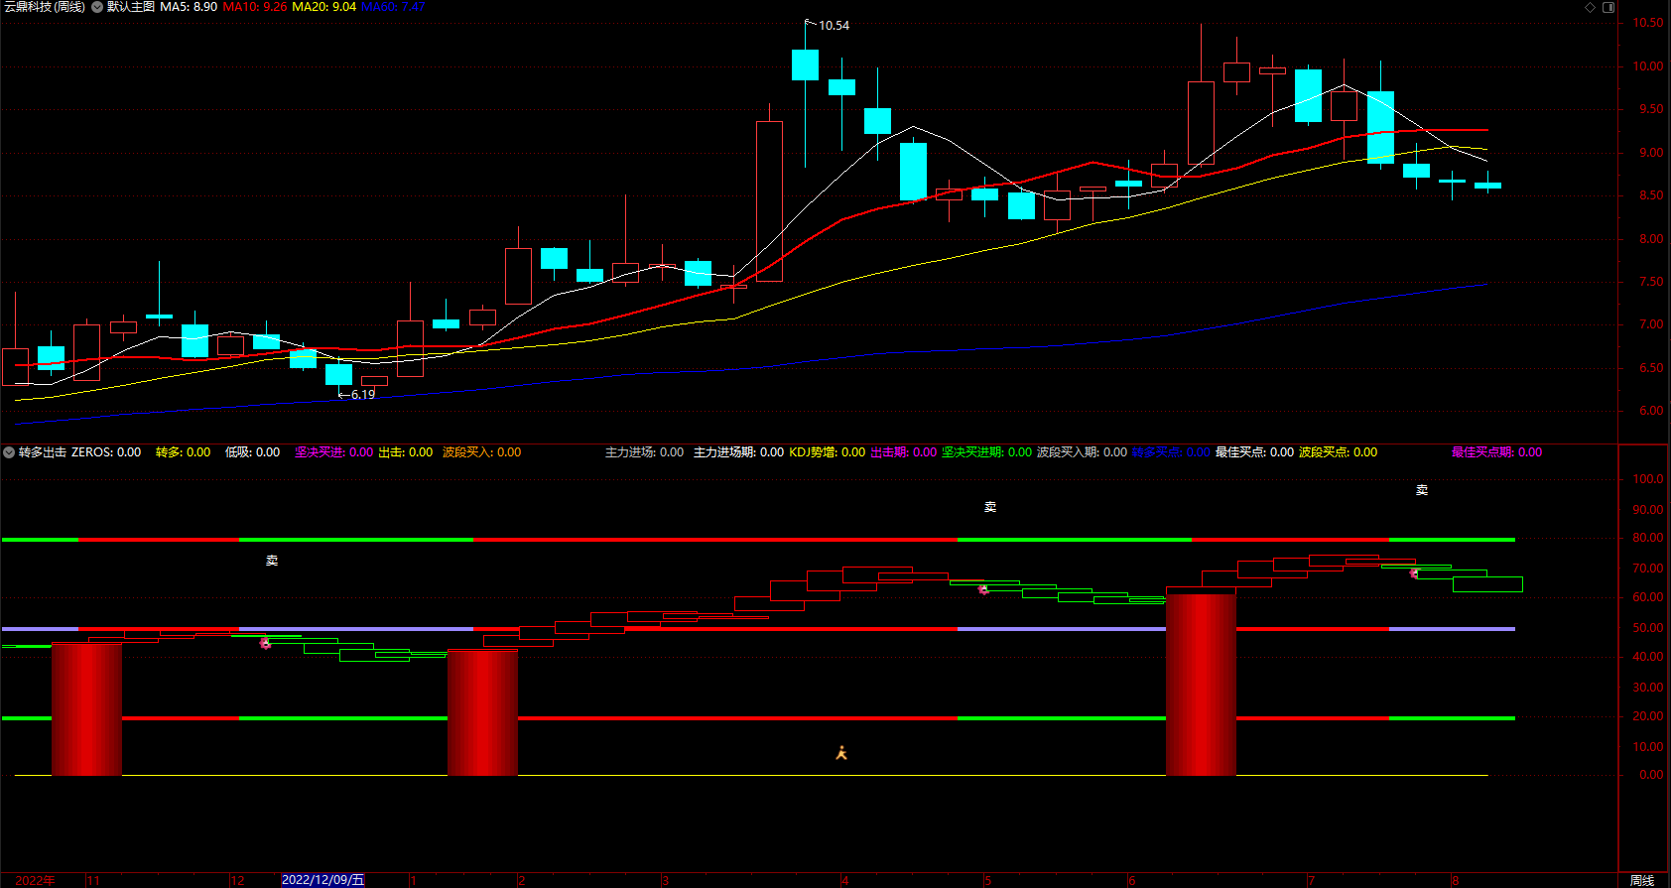Click the 主力进场: 0.00 label
The image size is (1671, 888).
pyautogui.click(x=645, y=452)
